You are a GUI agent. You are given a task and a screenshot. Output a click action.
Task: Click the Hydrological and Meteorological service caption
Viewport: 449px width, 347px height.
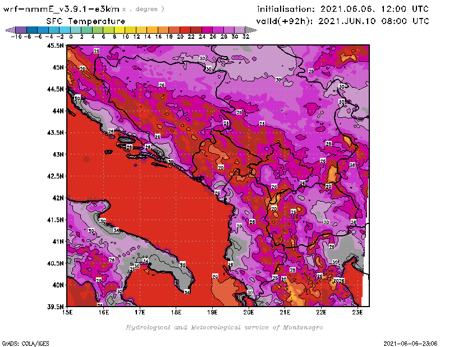click(x=223, y=327)
